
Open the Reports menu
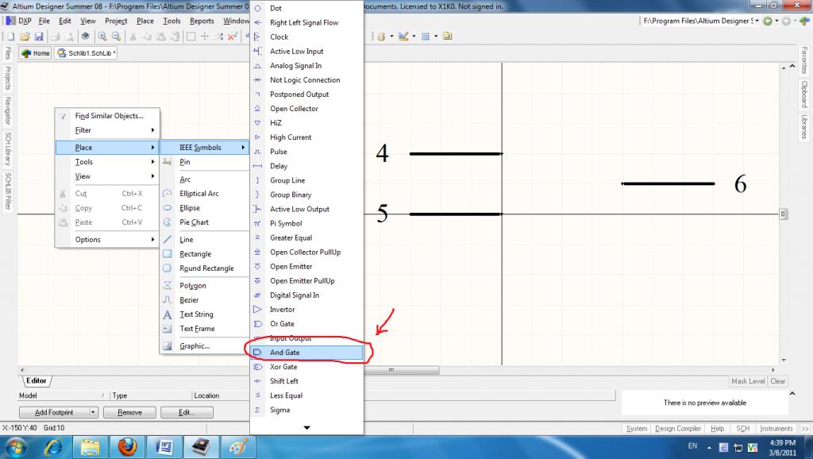coord(202,21)
